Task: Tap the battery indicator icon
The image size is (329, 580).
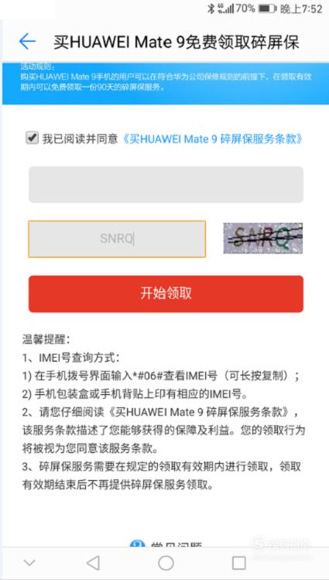Action: 267,9
